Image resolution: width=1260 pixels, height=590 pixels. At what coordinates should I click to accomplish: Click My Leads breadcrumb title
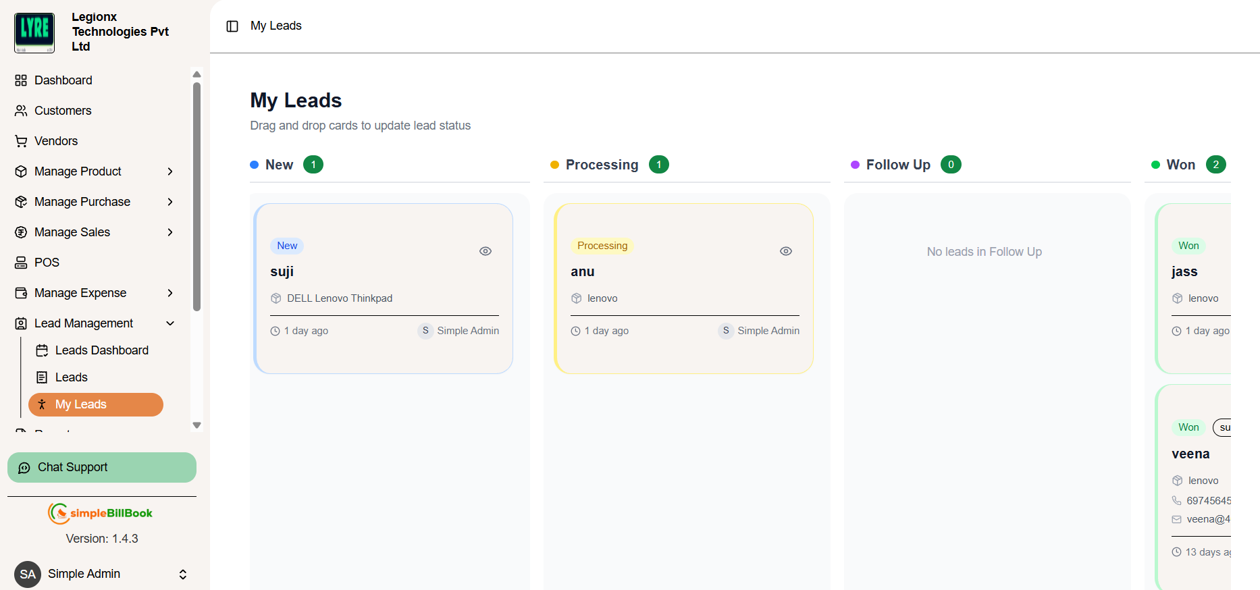[276, 26]
